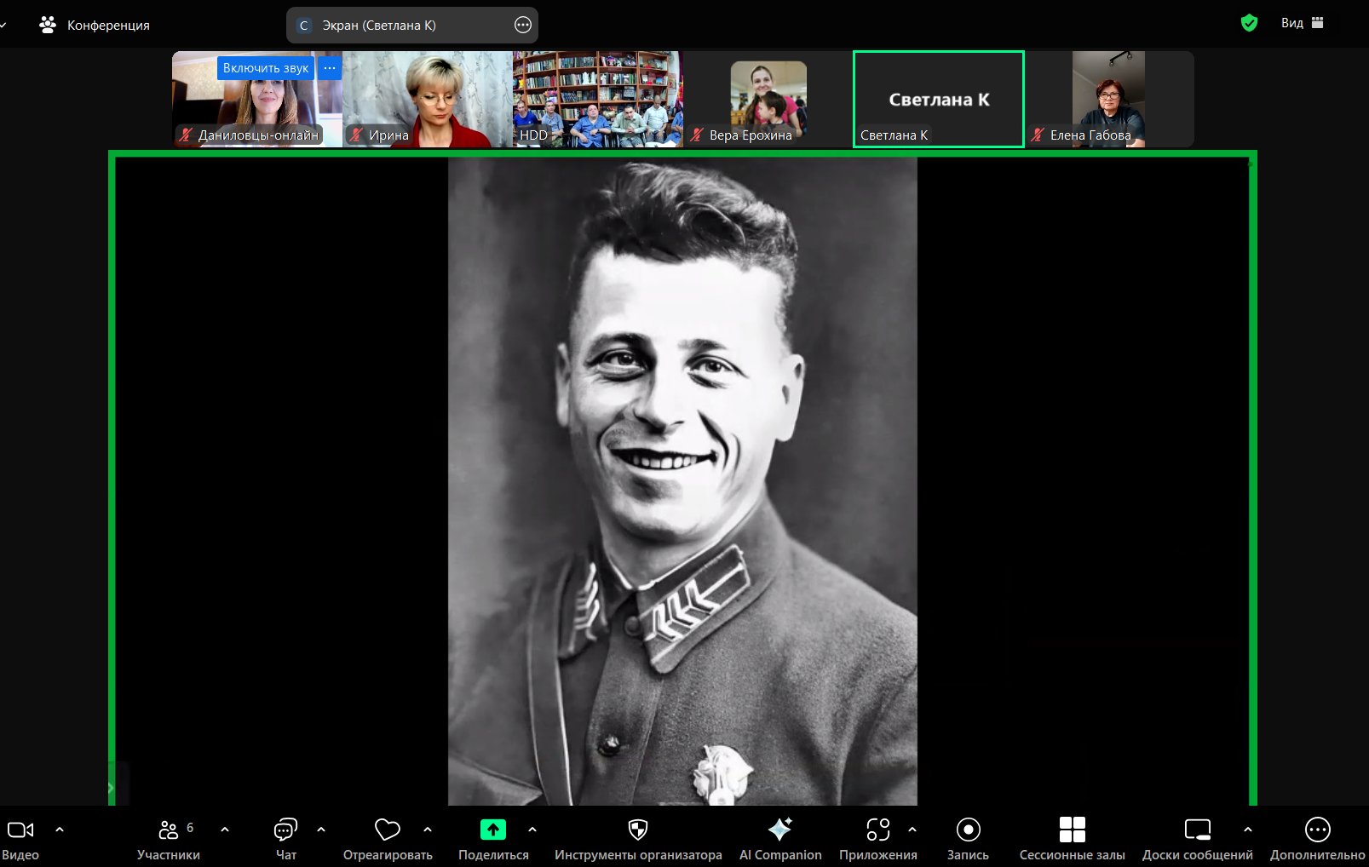The height and width of the screenshot is (867, 1369).
Task: Open the Приложения apps icon
Action: (877, 830)
